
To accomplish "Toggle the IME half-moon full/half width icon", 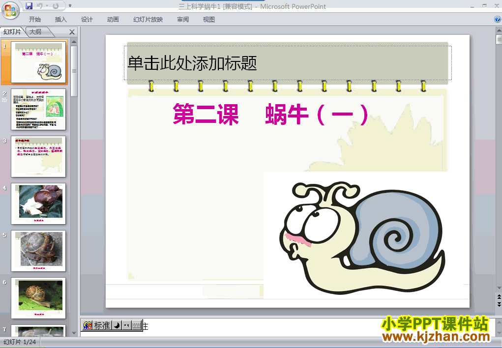I will [117, 325].
